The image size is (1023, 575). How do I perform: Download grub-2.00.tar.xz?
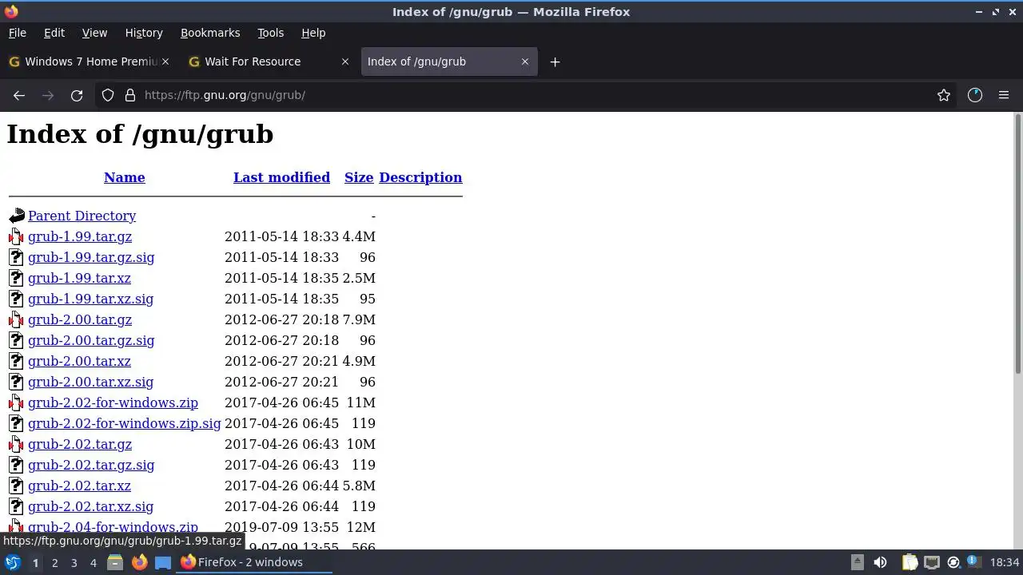tap(79, 361)
